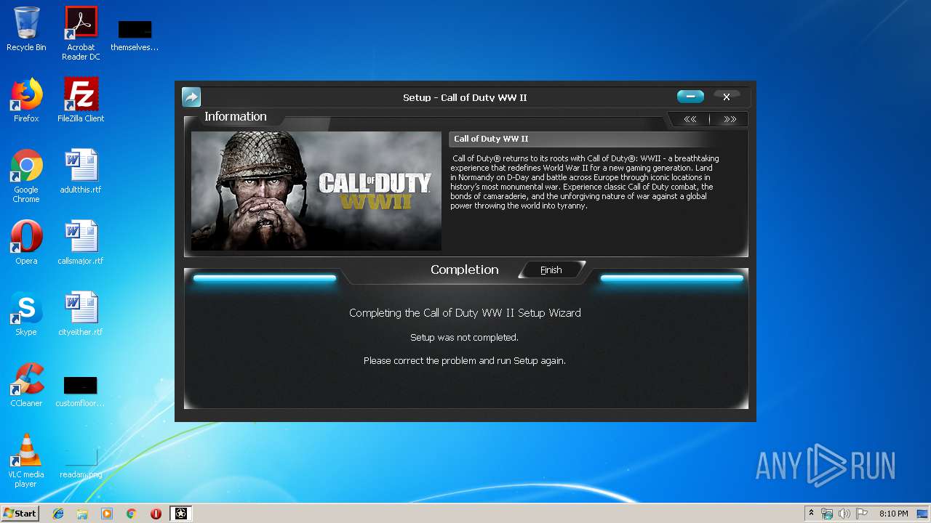Select the themselves desktop file
The width and height of the screenshot is (931, 523).
point(135,35)
